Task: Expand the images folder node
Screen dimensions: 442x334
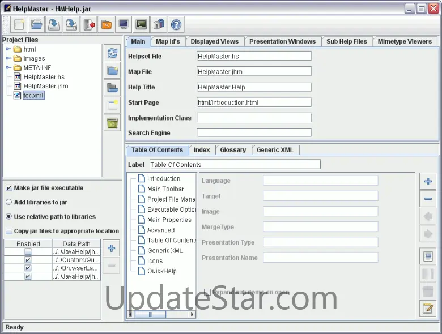Action: 8,58
